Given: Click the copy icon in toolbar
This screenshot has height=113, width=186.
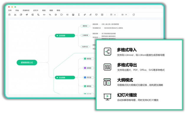Looking at the screenshot, I should (x=21, y=15).
